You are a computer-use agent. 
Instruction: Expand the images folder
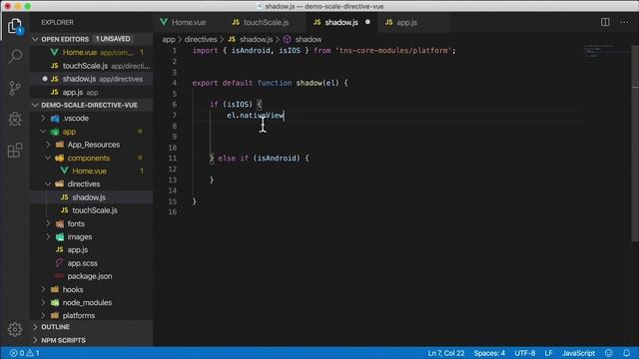[48, 236]
